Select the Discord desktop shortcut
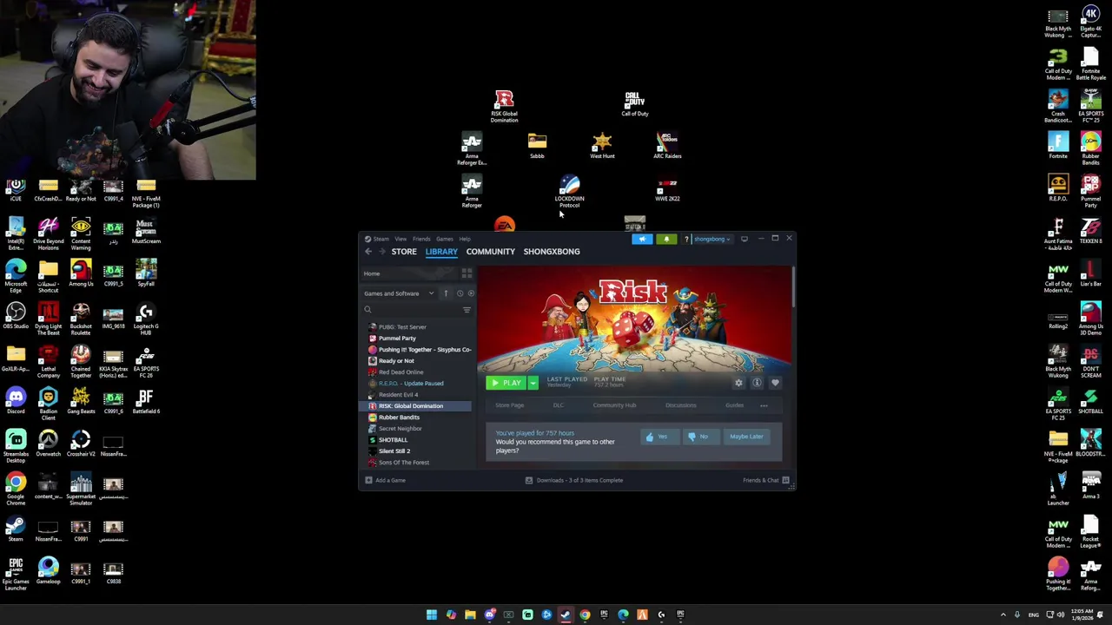The width and height of the screenshot is (1112, 625). (x=16, y=400)
